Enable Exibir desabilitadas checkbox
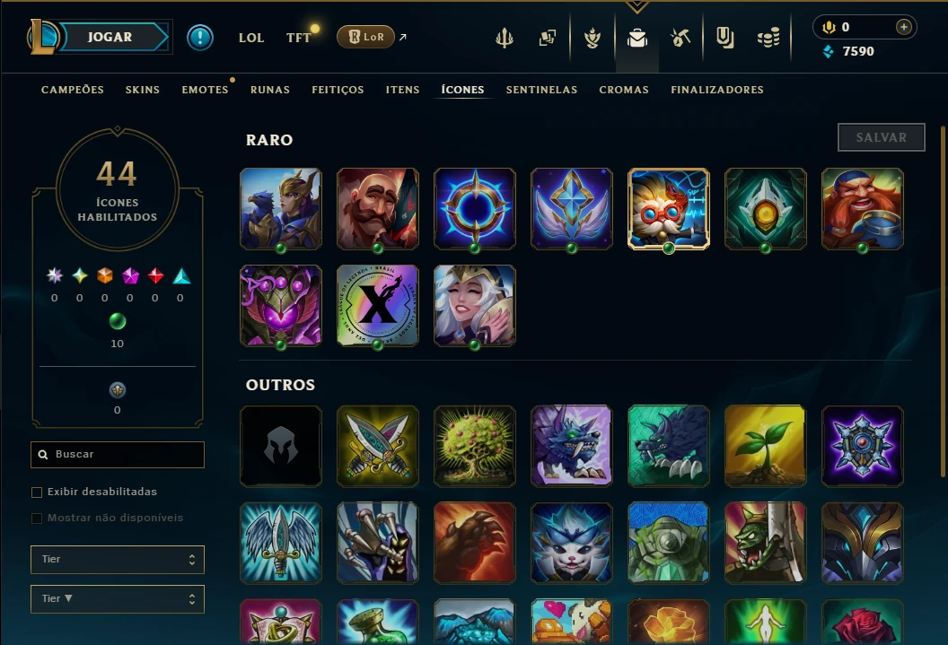The height and width of the screenshot is (645, 948). click(37, 492)
